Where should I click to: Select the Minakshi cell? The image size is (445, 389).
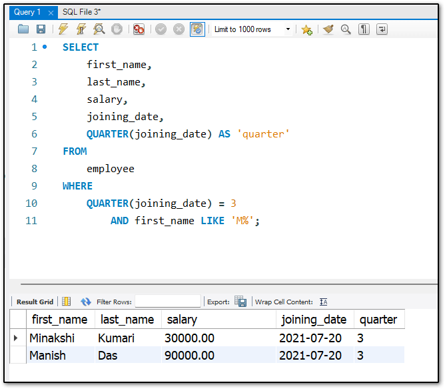[x=61, y=338]
